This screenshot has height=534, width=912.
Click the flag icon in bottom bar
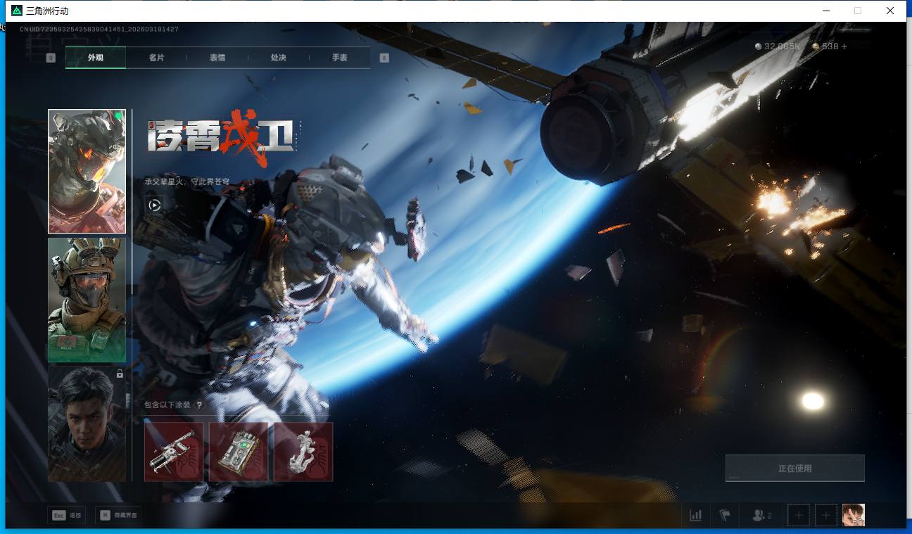pyautogui.click(x=725, y=516)
